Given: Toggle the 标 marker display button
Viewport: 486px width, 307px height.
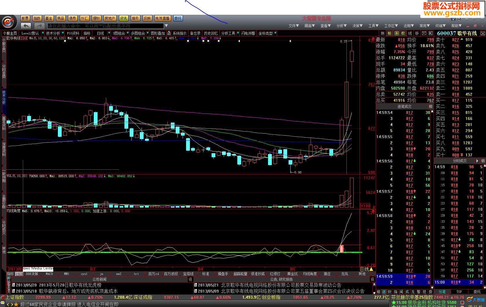Looking at the screenshot, I should tap(389, 33).
